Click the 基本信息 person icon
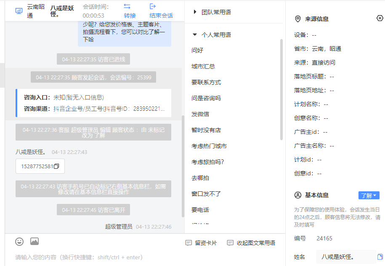This screenshot has width=385, height=266. pyautogui.click(x=298, y=195)
